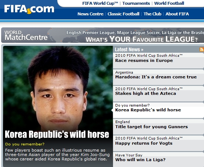
Task: Expand the Latest News » heading
Action: 129,49
